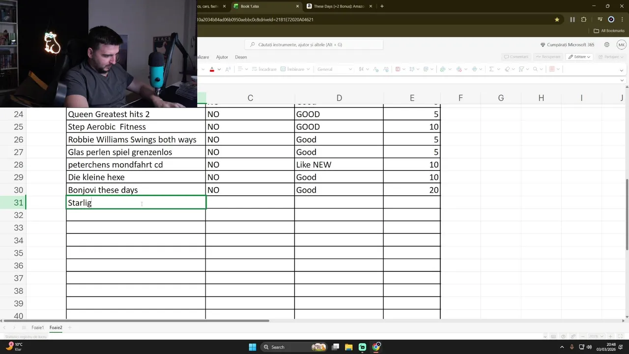Screen dimensions: 629x354
Task: Click the AutoSum sigma icon
Action: coord(491,69)
